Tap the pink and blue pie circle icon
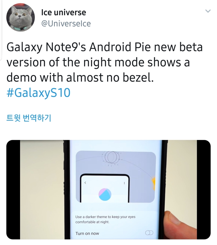The width and height of the screenshot is (217, 245). (105, 194)
